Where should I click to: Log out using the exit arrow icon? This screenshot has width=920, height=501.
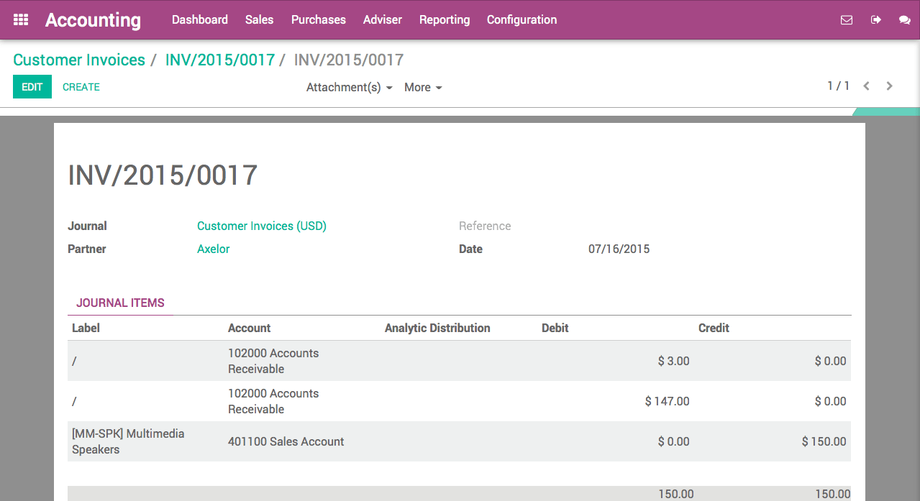pos(875,19)
